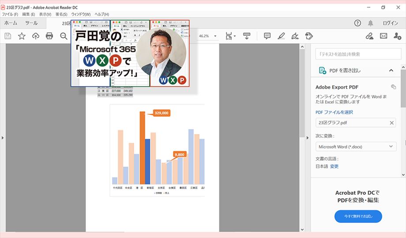Add a comment with speech bubble icon
406x238 pixels.
coord(267,36)
